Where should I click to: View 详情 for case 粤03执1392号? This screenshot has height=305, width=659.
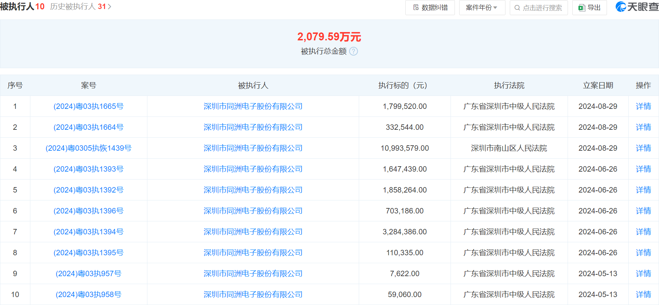pyautogui.click(x=643, y=190)
